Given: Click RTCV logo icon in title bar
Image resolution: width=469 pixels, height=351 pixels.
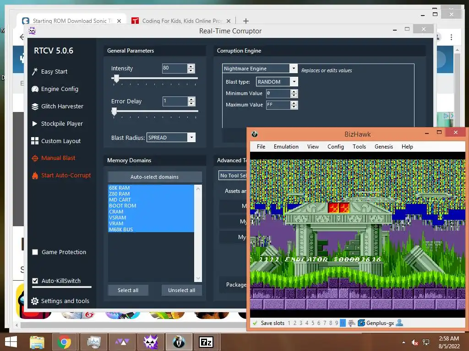Looking at the screenshot, I should (x=33, y=31).
